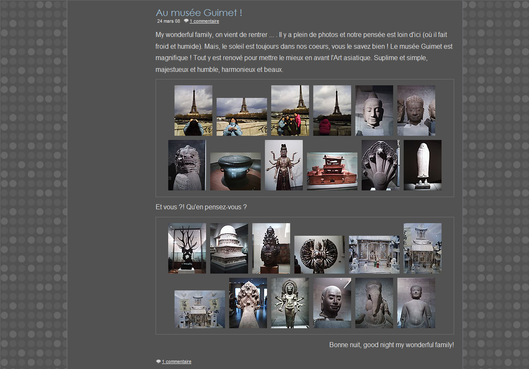
Task: Open the temple model with banners thumbnail
Action: (x=199, y=309)
